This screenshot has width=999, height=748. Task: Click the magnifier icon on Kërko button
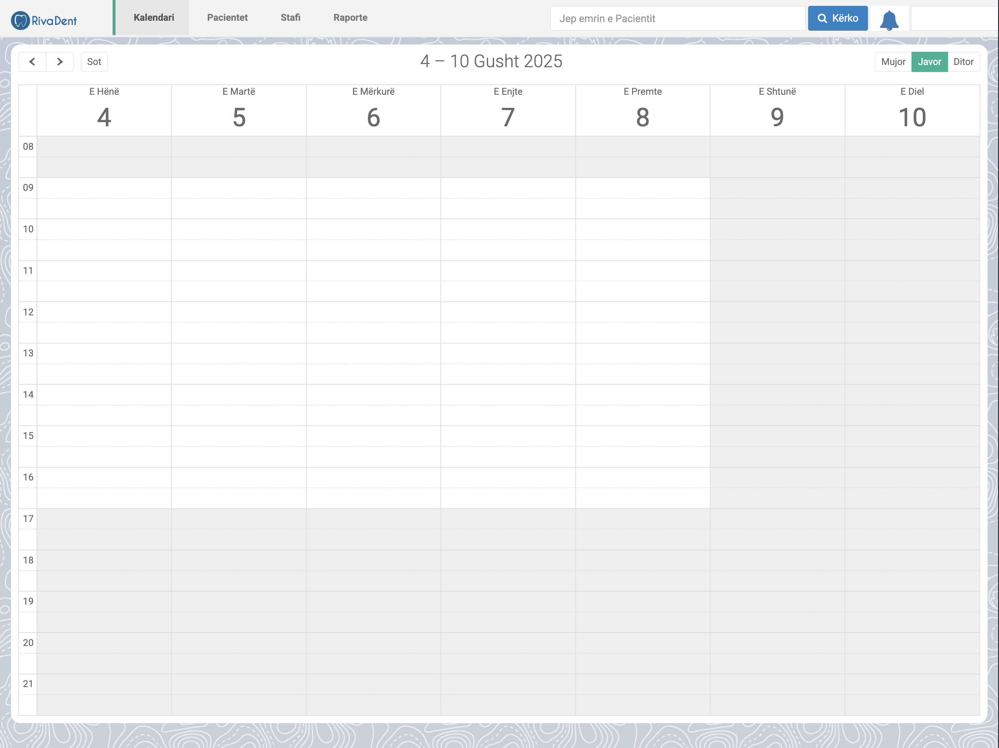823,18
